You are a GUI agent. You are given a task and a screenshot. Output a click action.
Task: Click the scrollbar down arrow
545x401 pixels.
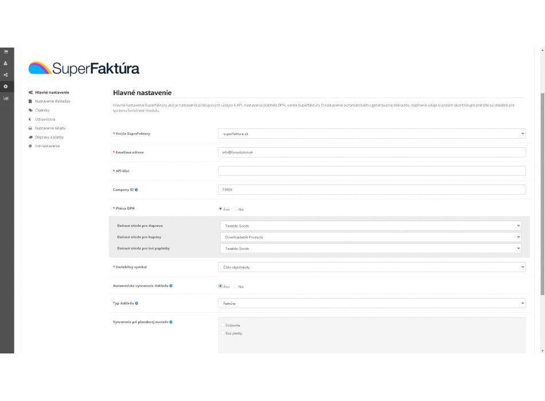tap(542, 351)
